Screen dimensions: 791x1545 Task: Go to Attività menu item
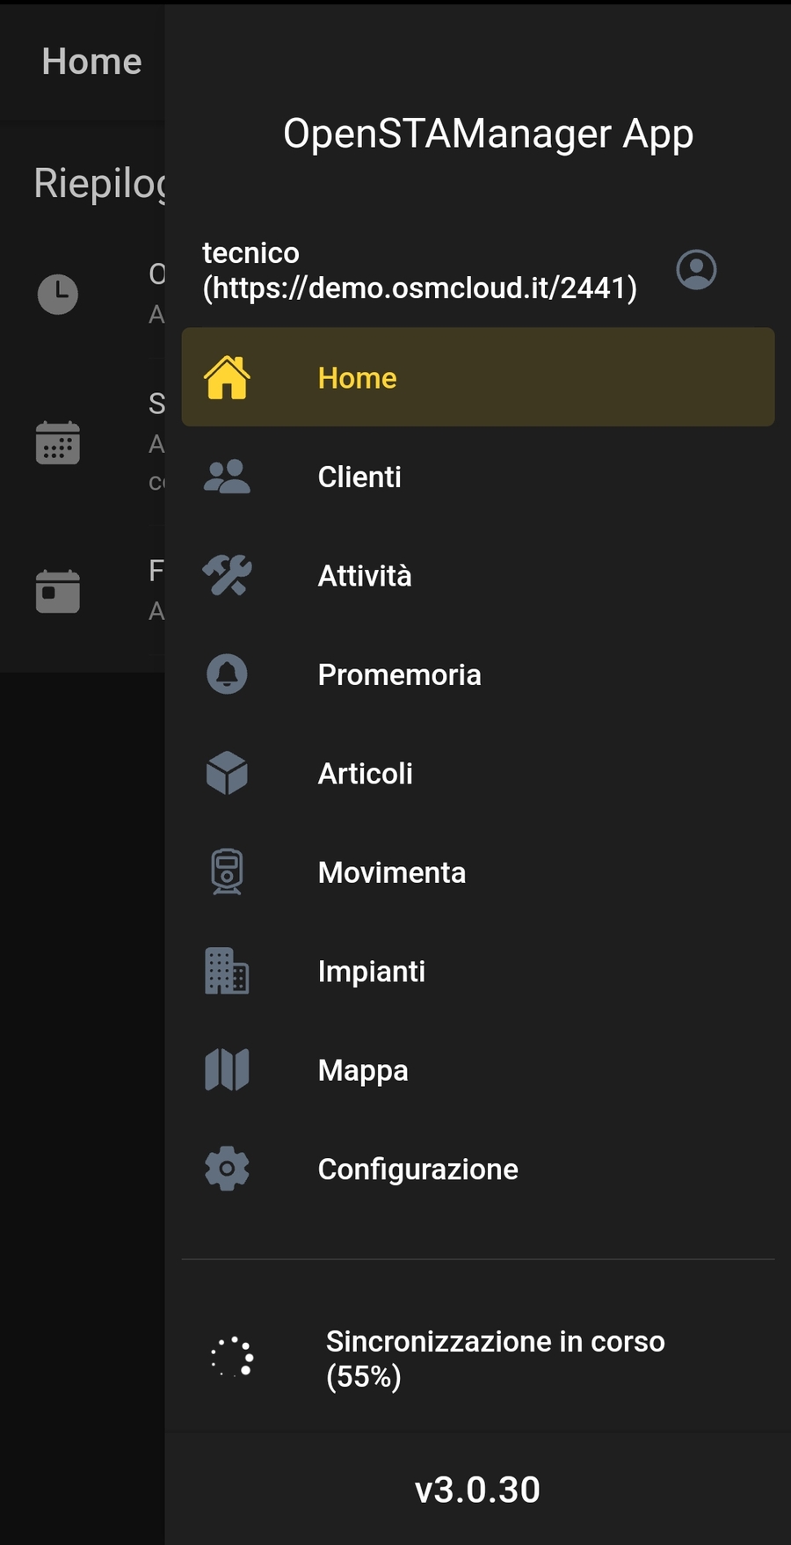click(365, 576)
